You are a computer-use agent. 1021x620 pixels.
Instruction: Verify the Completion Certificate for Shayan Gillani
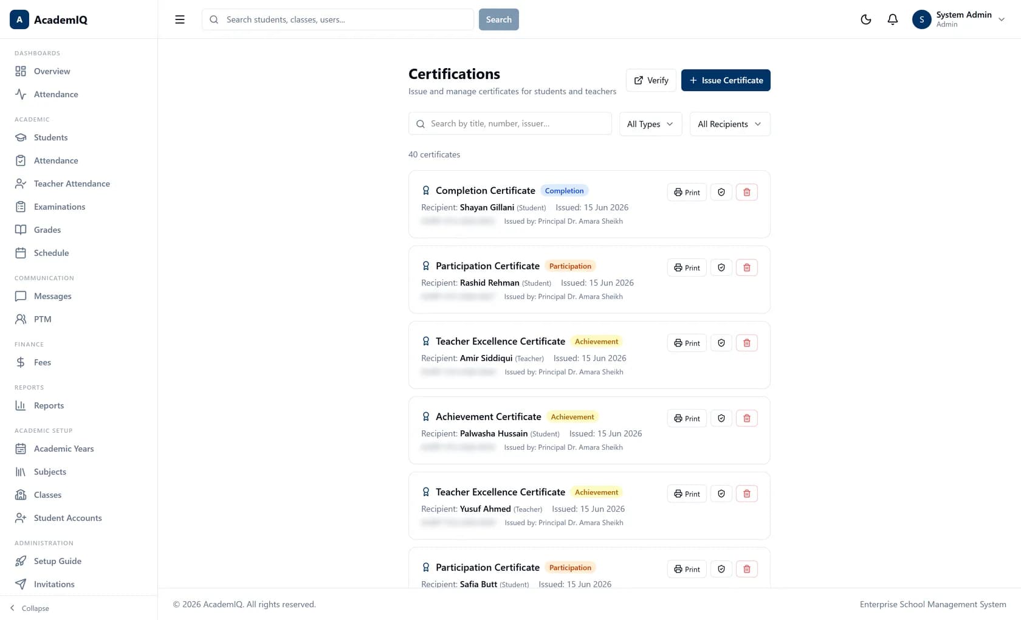click(x=721, y=192)
